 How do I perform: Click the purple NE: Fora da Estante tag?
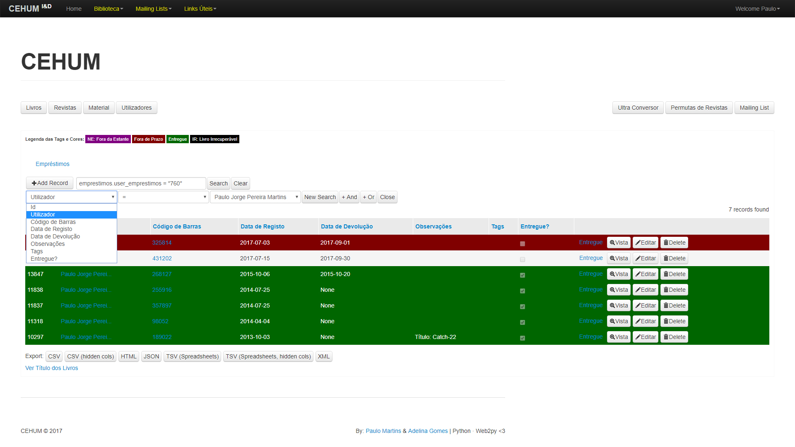point(108,139)
